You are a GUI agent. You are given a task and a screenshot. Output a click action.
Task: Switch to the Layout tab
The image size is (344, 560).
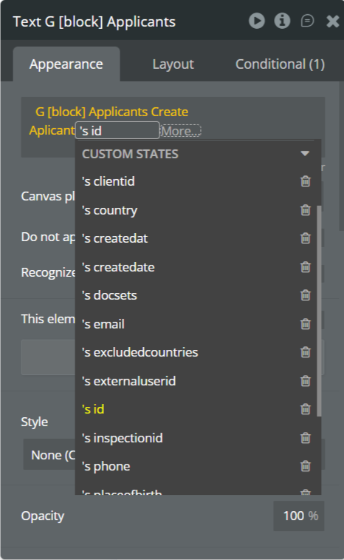click(x=173, y=64)
